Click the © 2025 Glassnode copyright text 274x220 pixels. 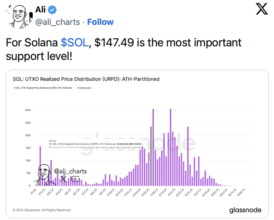pos(42,210)
